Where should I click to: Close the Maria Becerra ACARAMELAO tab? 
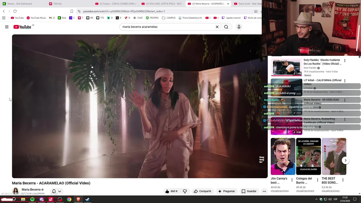[228, 4]
